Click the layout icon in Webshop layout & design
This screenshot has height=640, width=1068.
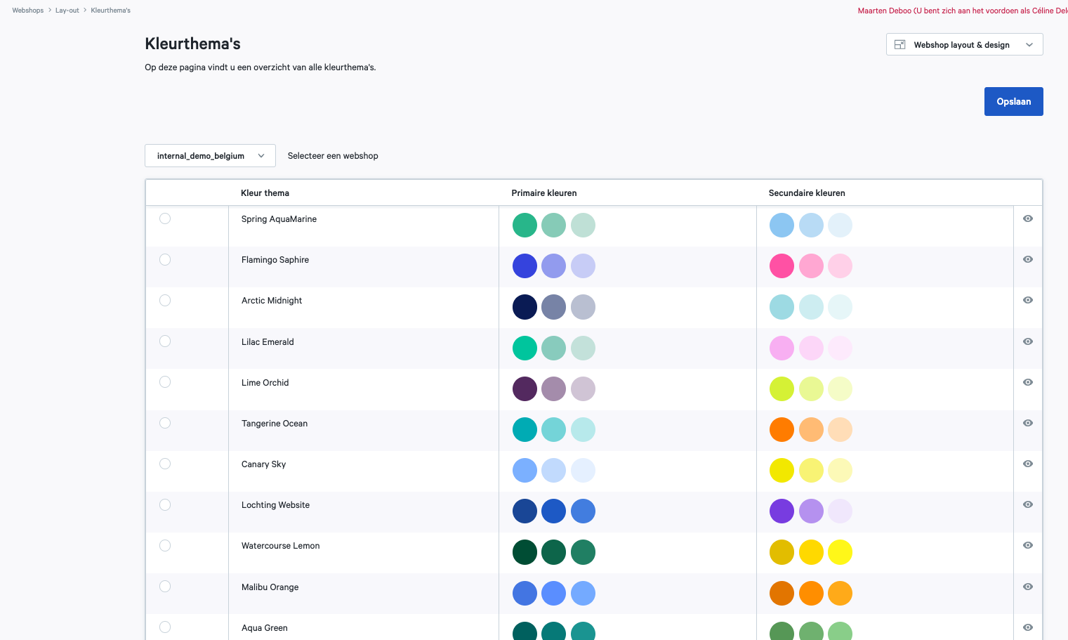pyautogui.click(x=899, y=45)
